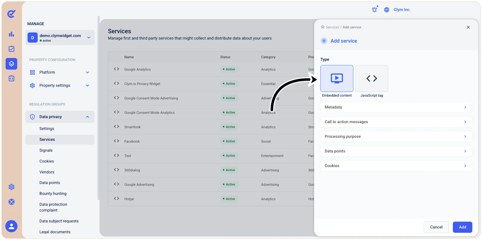This screenshot has height=240, width=482.
Task: Open the help lifebuoy sidebar icon
Action: (11, 202)
